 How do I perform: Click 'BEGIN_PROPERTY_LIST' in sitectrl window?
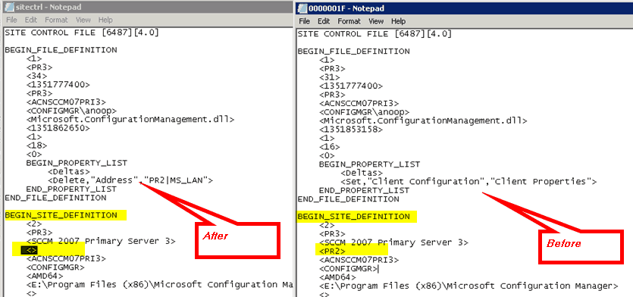77,163
